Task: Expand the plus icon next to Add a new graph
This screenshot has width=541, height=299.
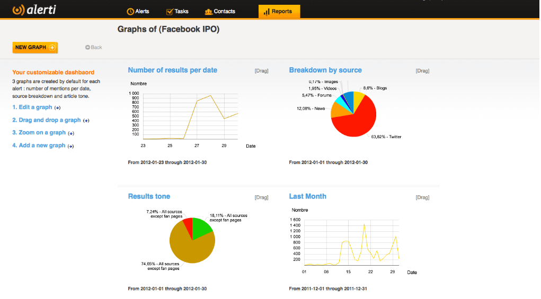Action: point(70,146)
